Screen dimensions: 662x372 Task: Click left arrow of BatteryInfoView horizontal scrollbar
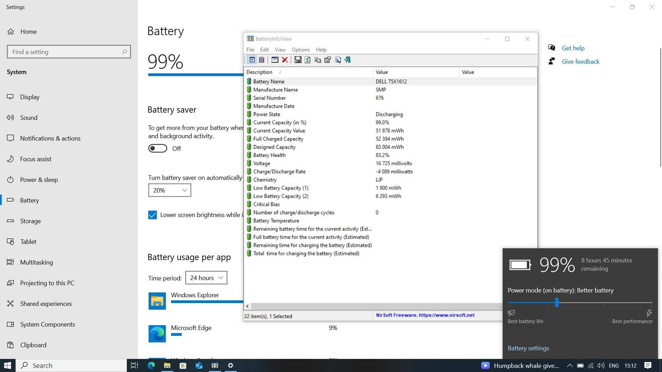click(x=248, y=306)
